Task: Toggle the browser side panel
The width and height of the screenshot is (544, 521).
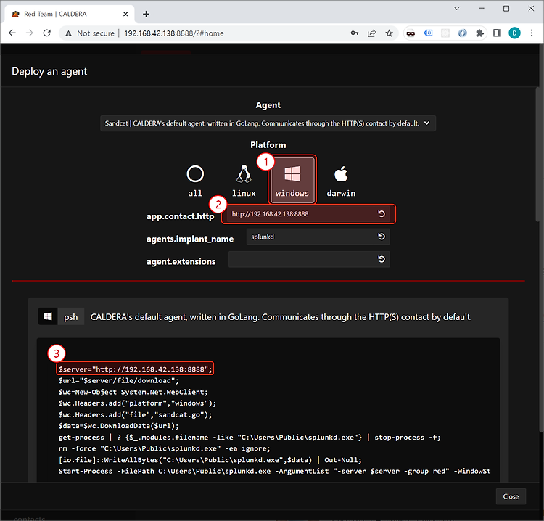Action: 497,33
